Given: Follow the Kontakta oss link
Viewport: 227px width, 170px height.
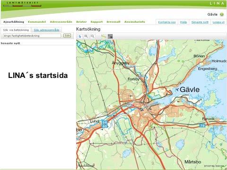Looking at the screenshot, I should (167, 22).
